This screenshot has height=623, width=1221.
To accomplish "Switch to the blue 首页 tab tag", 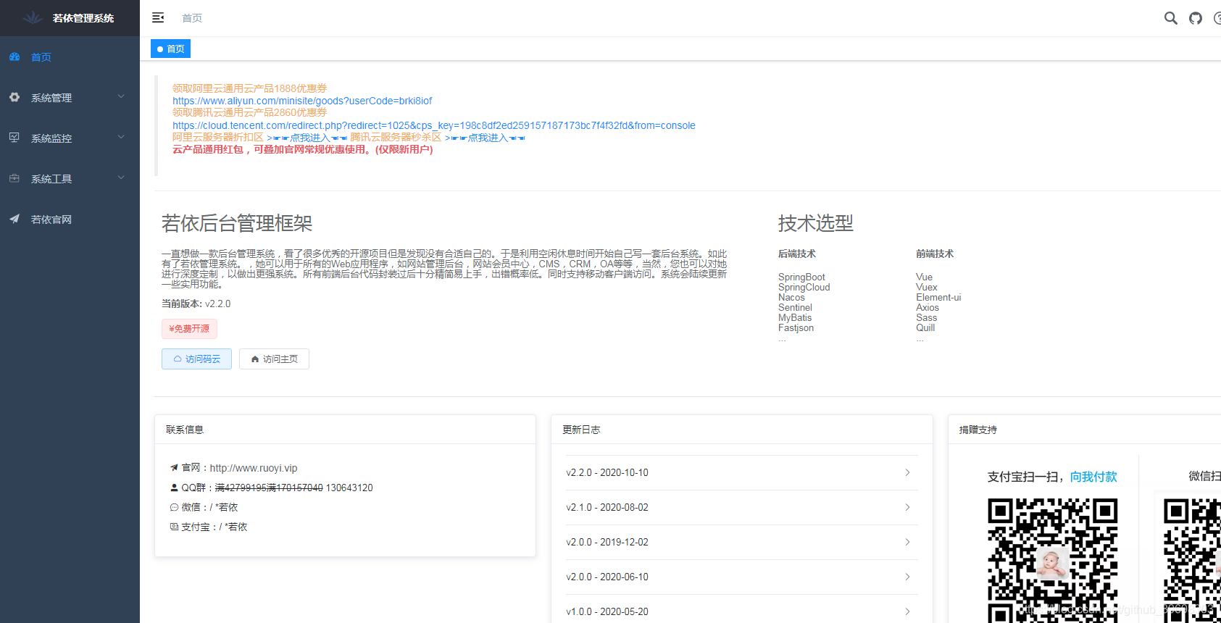I will 170,49.
